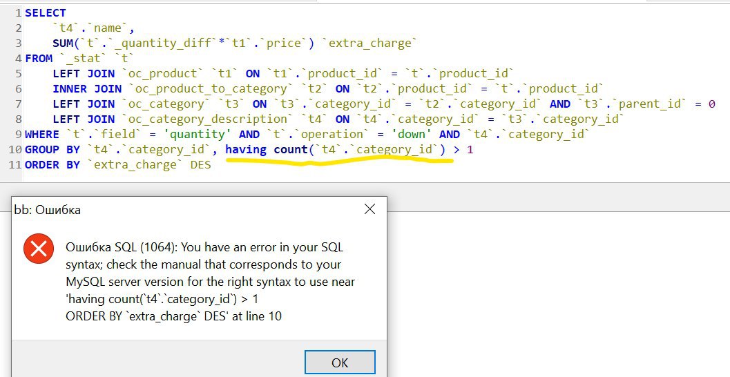Close the bb: Ошибка dialog
Image resolution: width=730 pixels, height=377 pixels.
[x=369, y=209]
